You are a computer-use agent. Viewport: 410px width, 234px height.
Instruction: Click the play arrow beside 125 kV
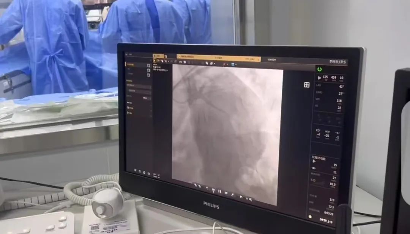tap(319, 78)
